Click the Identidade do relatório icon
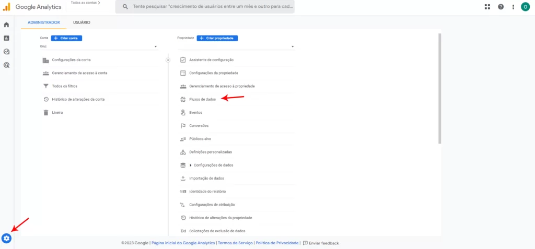535x249 pixels. (x=183, y=192)
